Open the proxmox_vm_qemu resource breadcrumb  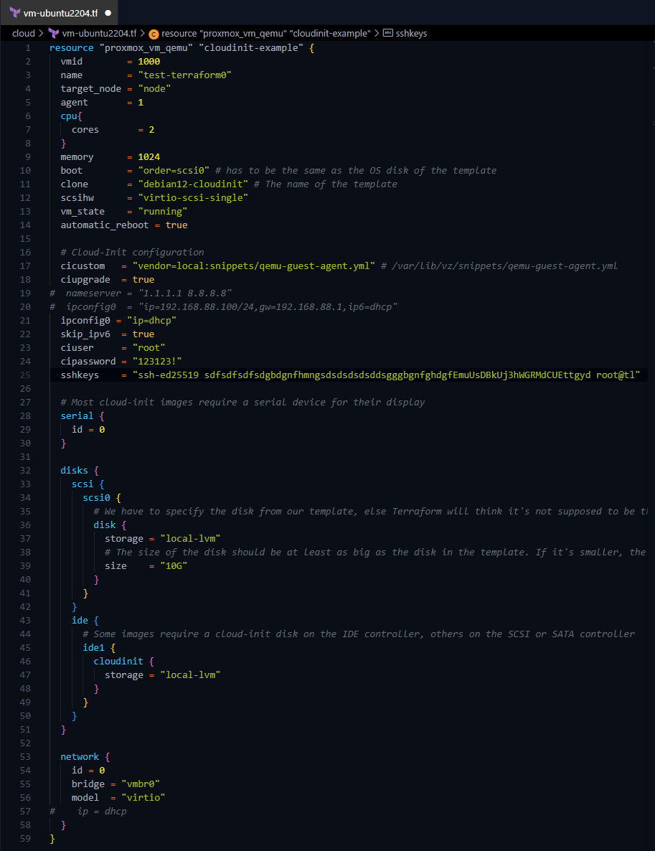265,33
